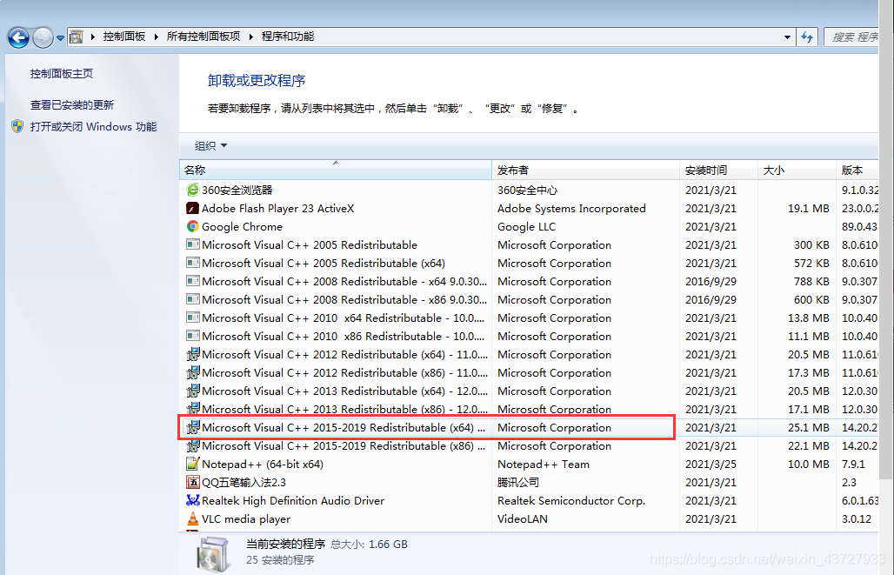Viewport: 894px width, 575px height.
Task: Click the Control Panel icon in address bar
Action: click(x=76, y=37)
